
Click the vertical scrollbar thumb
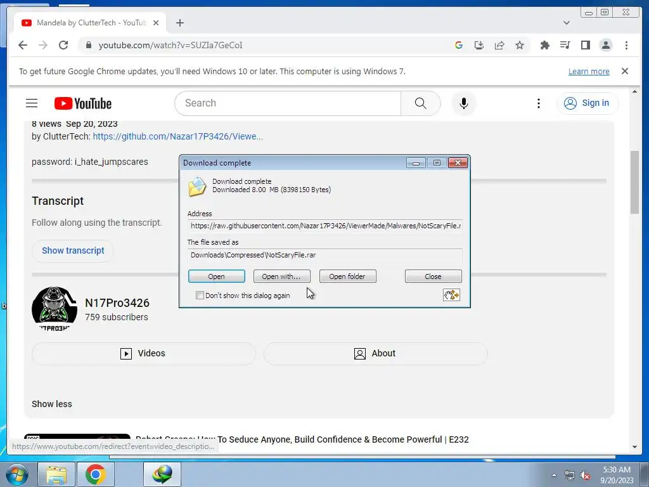click(634, 182)
